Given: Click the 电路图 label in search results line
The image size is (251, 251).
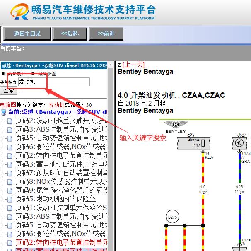Looking at the screenshot, I should coord(8,105).
